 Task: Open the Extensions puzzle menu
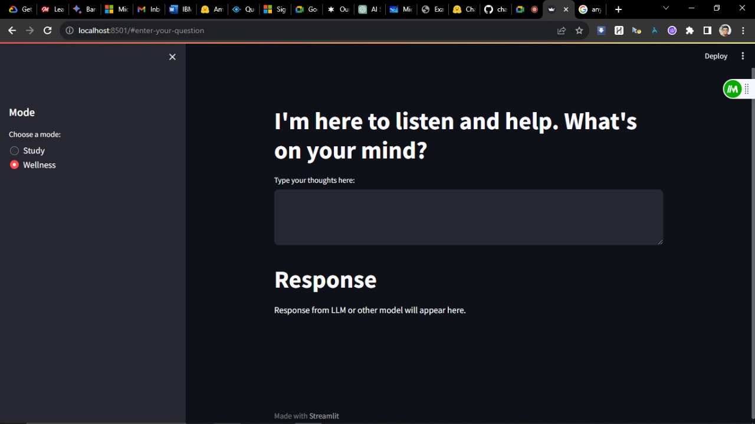click(x=690, y=31)
